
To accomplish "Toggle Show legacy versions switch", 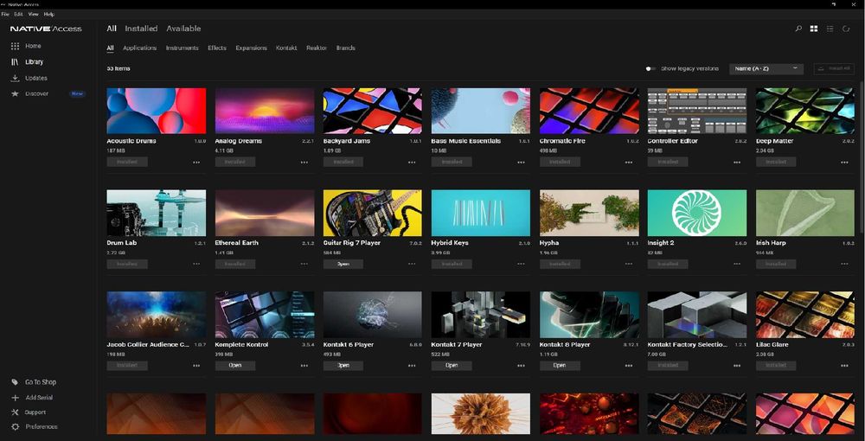I will pyautogui.click(x=651, y=69).
